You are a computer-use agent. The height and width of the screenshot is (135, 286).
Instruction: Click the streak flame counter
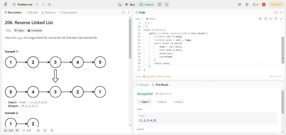click(x=255, y=5)
